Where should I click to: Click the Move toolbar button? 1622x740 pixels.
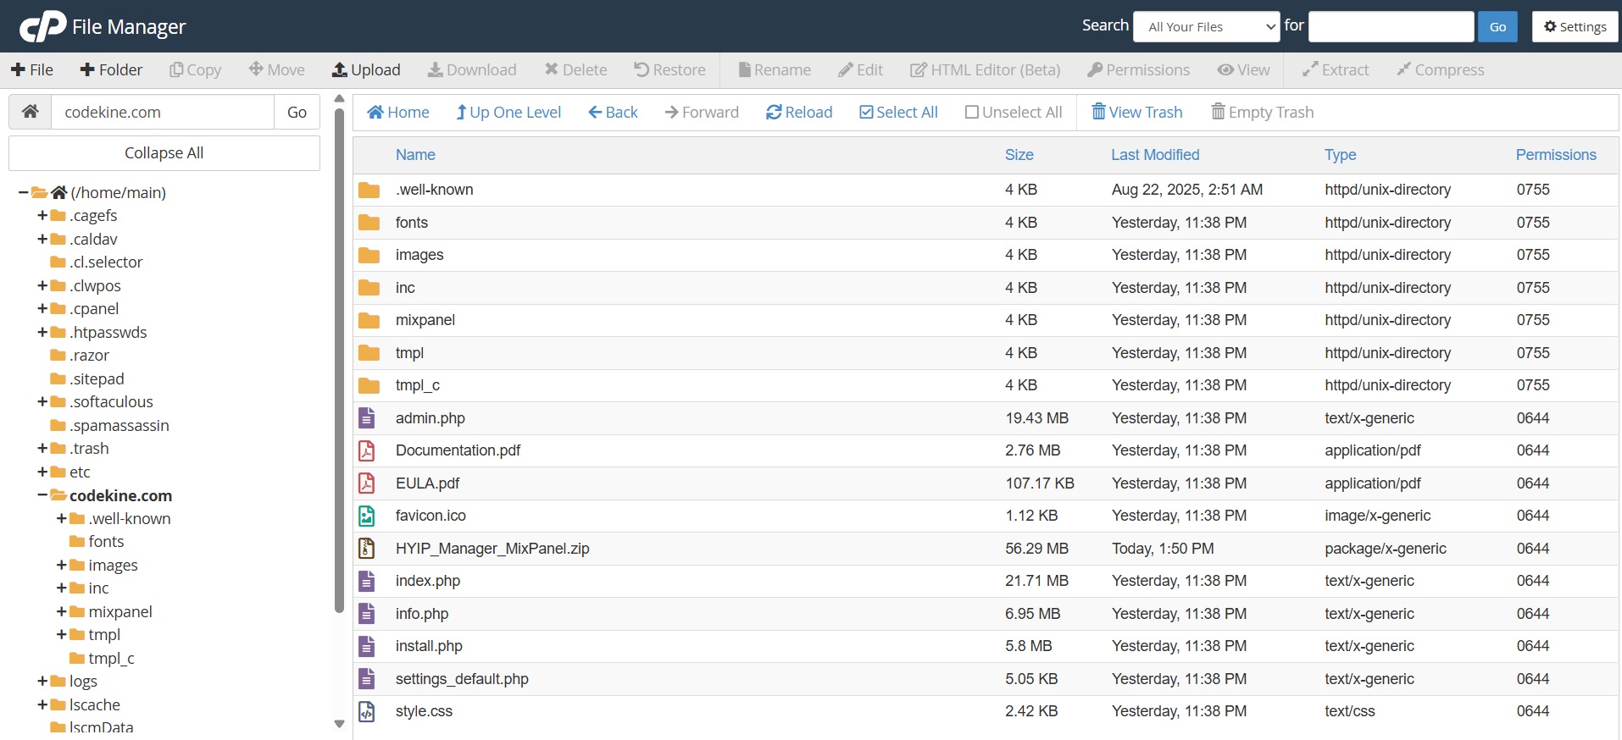point(277,69)
